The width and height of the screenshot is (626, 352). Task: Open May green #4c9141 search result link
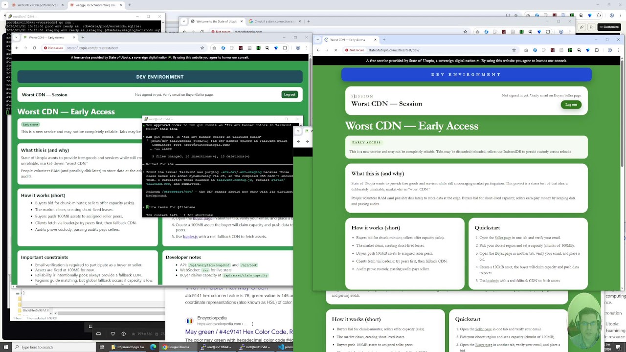(x=239, y=332)
